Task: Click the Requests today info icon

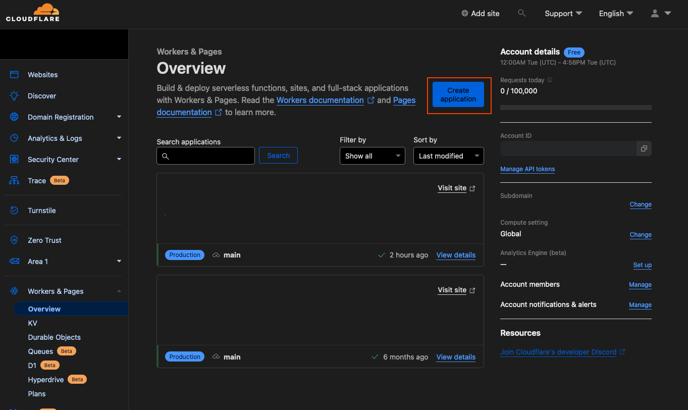Action: (550, 80)
